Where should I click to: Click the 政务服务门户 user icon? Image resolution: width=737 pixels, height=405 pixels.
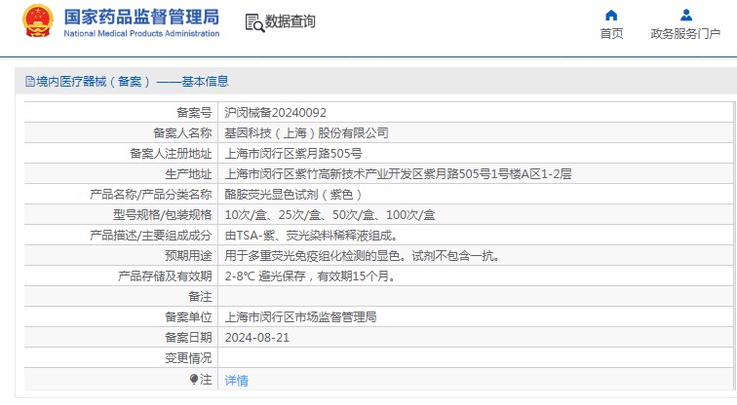coord(686,15)
